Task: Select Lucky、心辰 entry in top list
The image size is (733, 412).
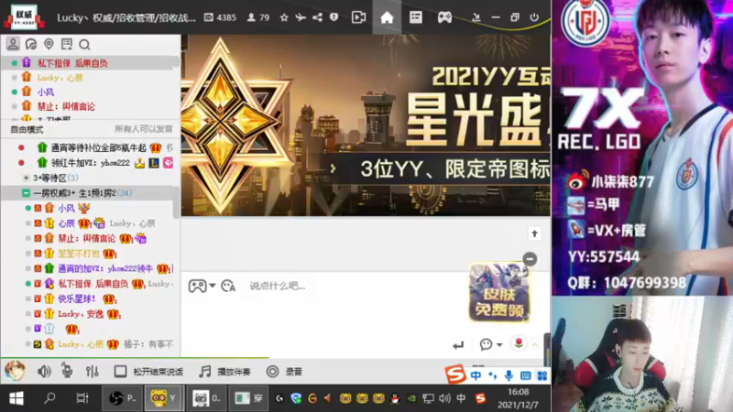Action: pos(60,78)
